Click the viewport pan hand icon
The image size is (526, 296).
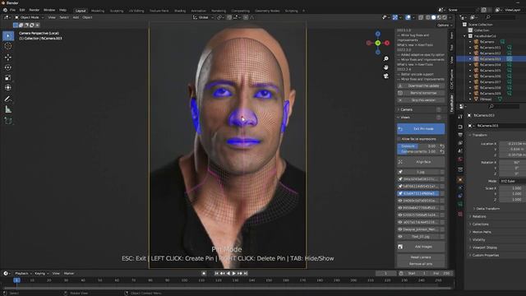click(385, 67)
